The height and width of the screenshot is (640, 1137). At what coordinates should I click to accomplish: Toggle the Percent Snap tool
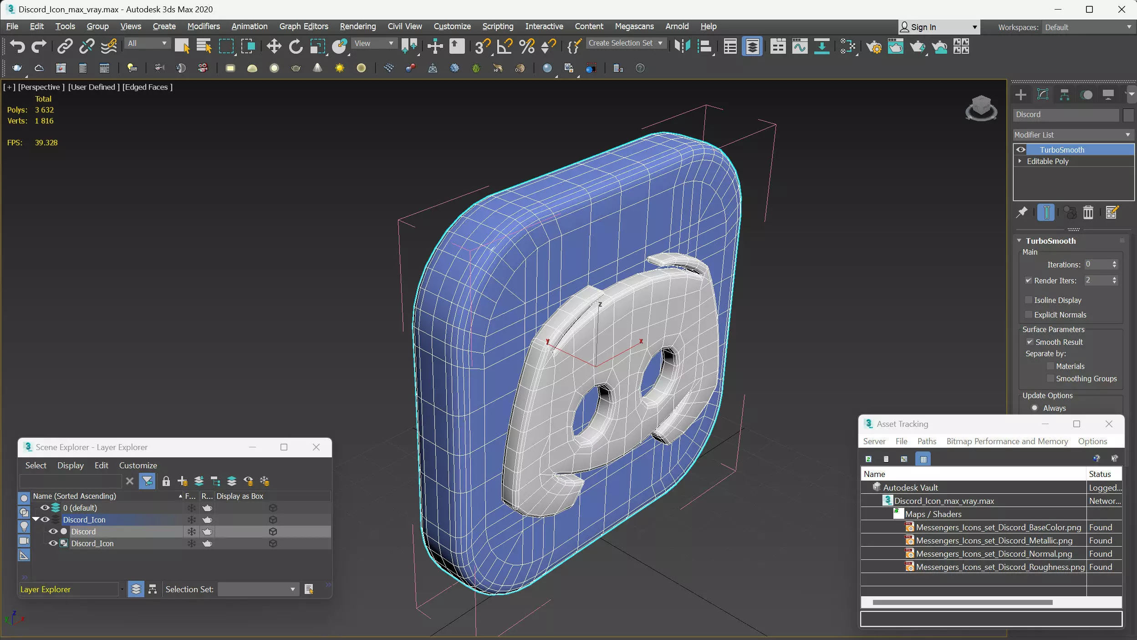coord(526,46)
